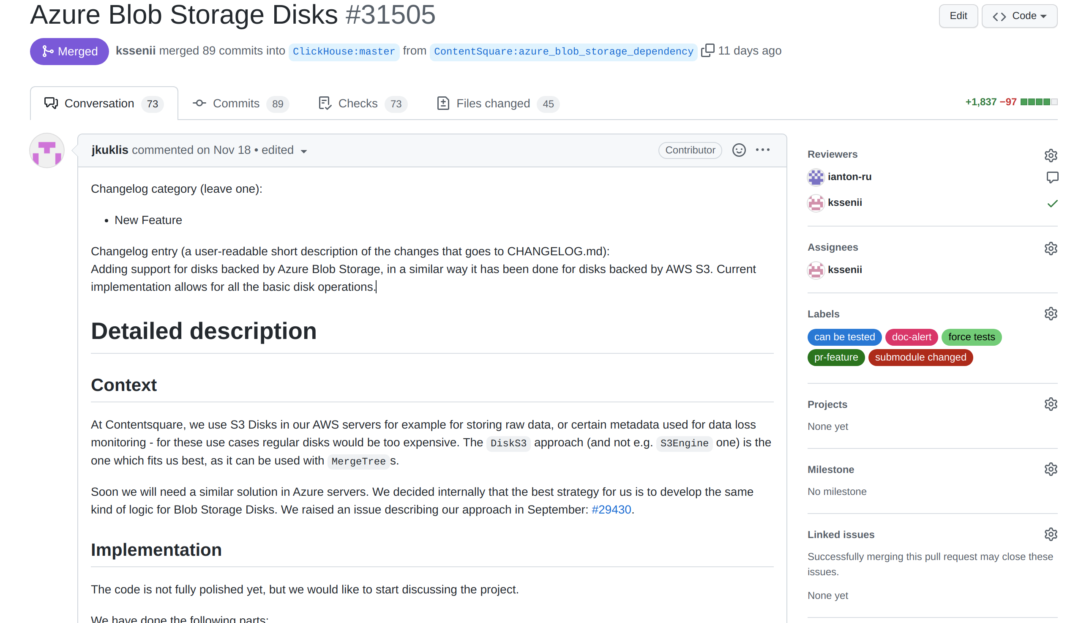Click the Linked issues gear icon
This screenshot has height=623, width=1092.
pyautogui.click(x=1050, y=534)
